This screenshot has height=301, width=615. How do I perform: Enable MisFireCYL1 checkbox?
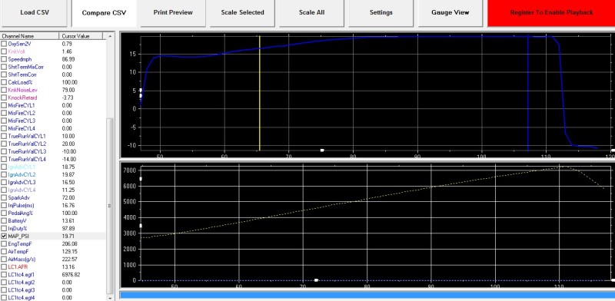(4, 105)
